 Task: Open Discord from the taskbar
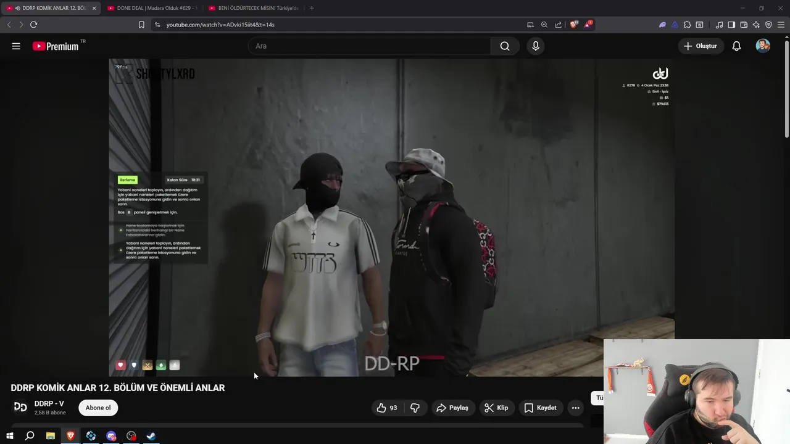point(111,436)
